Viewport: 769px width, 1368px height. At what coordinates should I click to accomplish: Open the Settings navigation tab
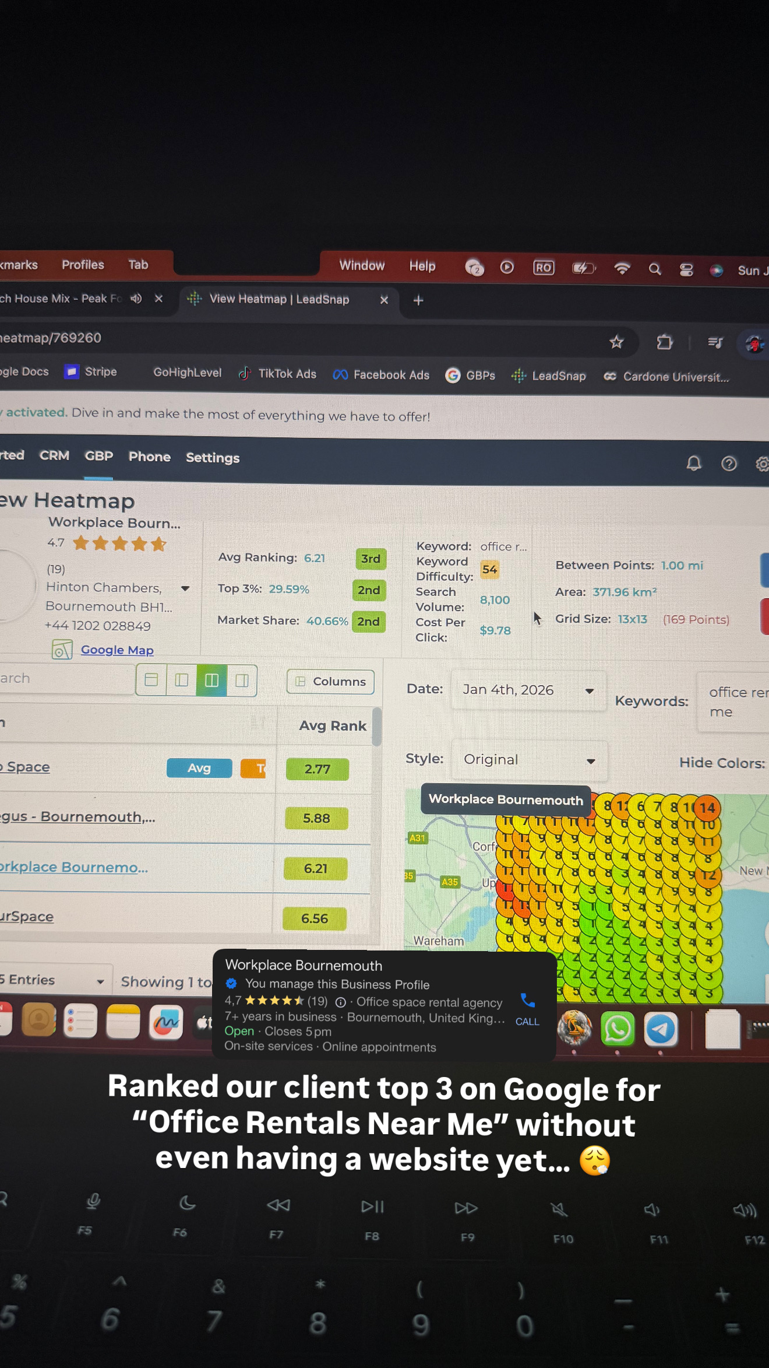(213, 458)
